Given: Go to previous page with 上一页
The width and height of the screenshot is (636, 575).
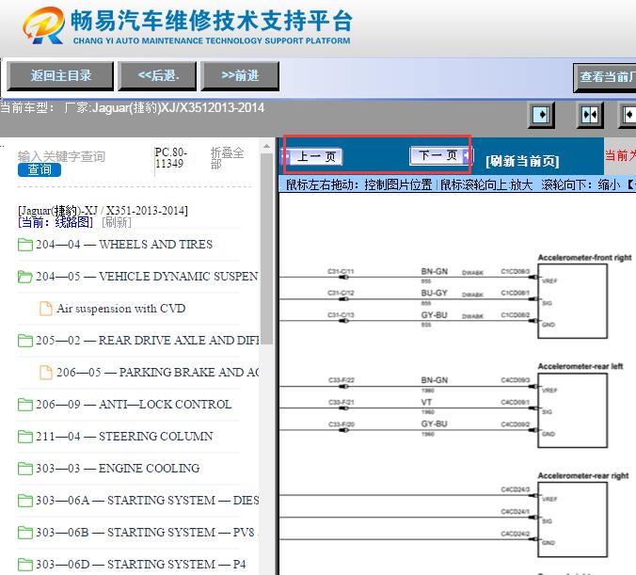Looking at the screenshot, I should click(x=312, y=156).
